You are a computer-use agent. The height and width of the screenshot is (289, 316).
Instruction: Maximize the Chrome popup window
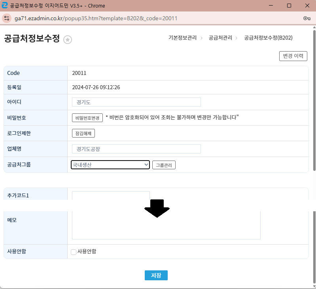[289, 6]
